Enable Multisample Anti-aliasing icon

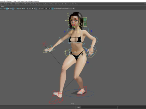pos(24,8)
